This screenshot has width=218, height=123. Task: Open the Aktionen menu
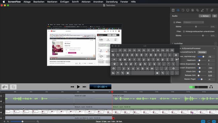pos(86,2)
